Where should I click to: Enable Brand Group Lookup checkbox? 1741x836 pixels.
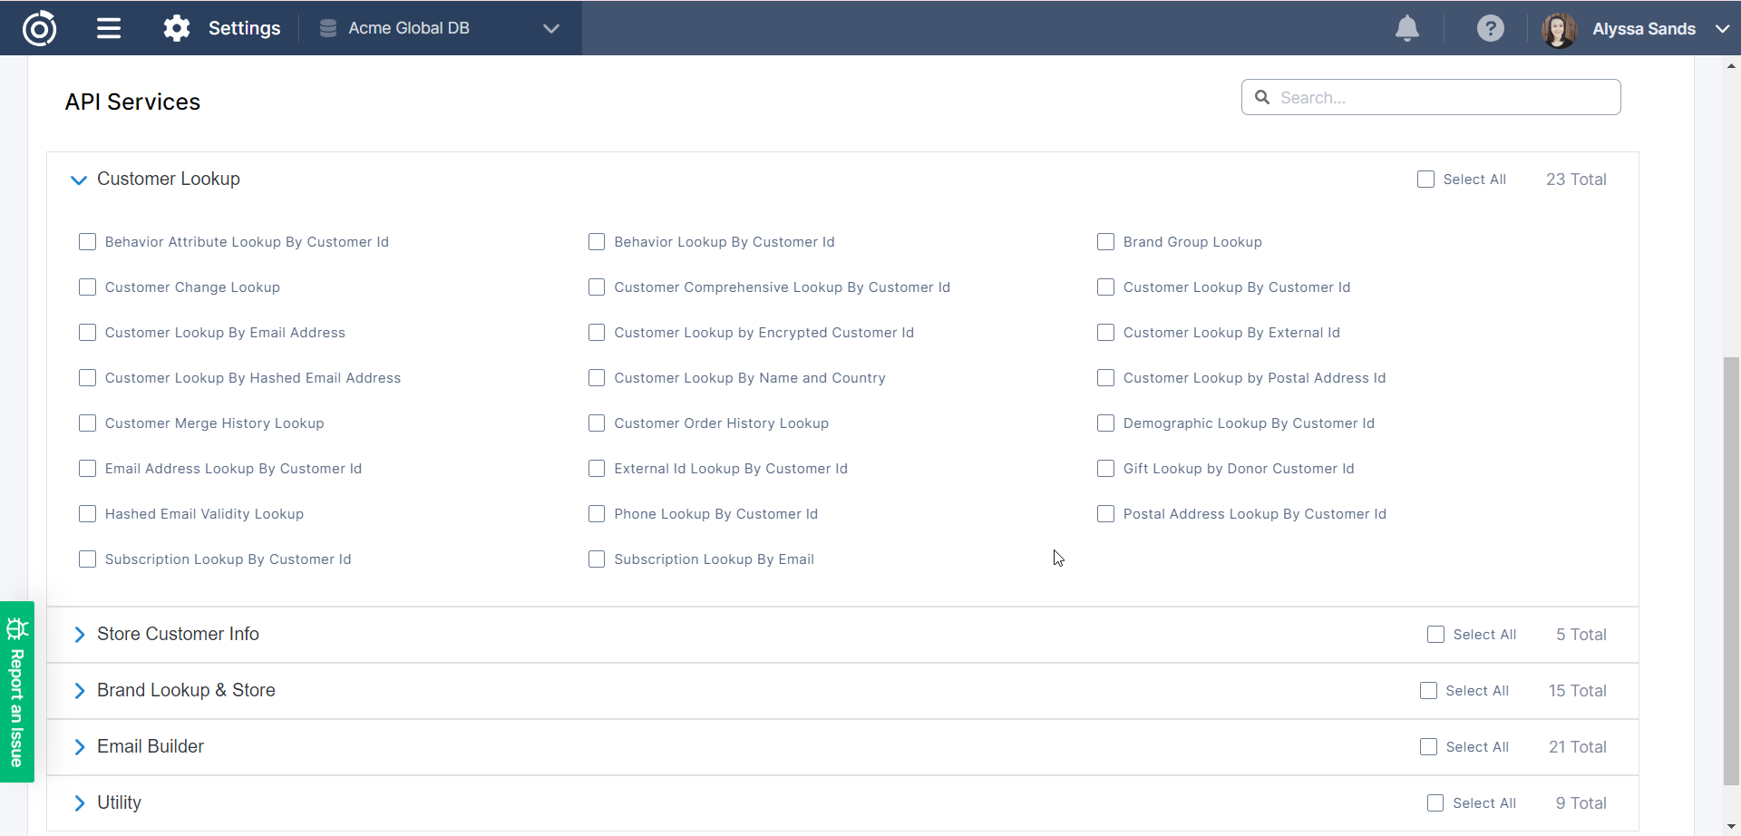(1105, 242)
